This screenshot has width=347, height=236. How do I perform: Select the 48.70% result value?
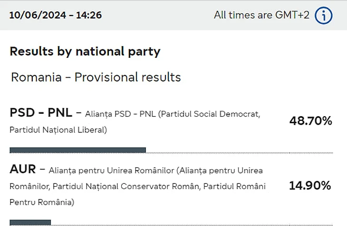click(310, 121)
